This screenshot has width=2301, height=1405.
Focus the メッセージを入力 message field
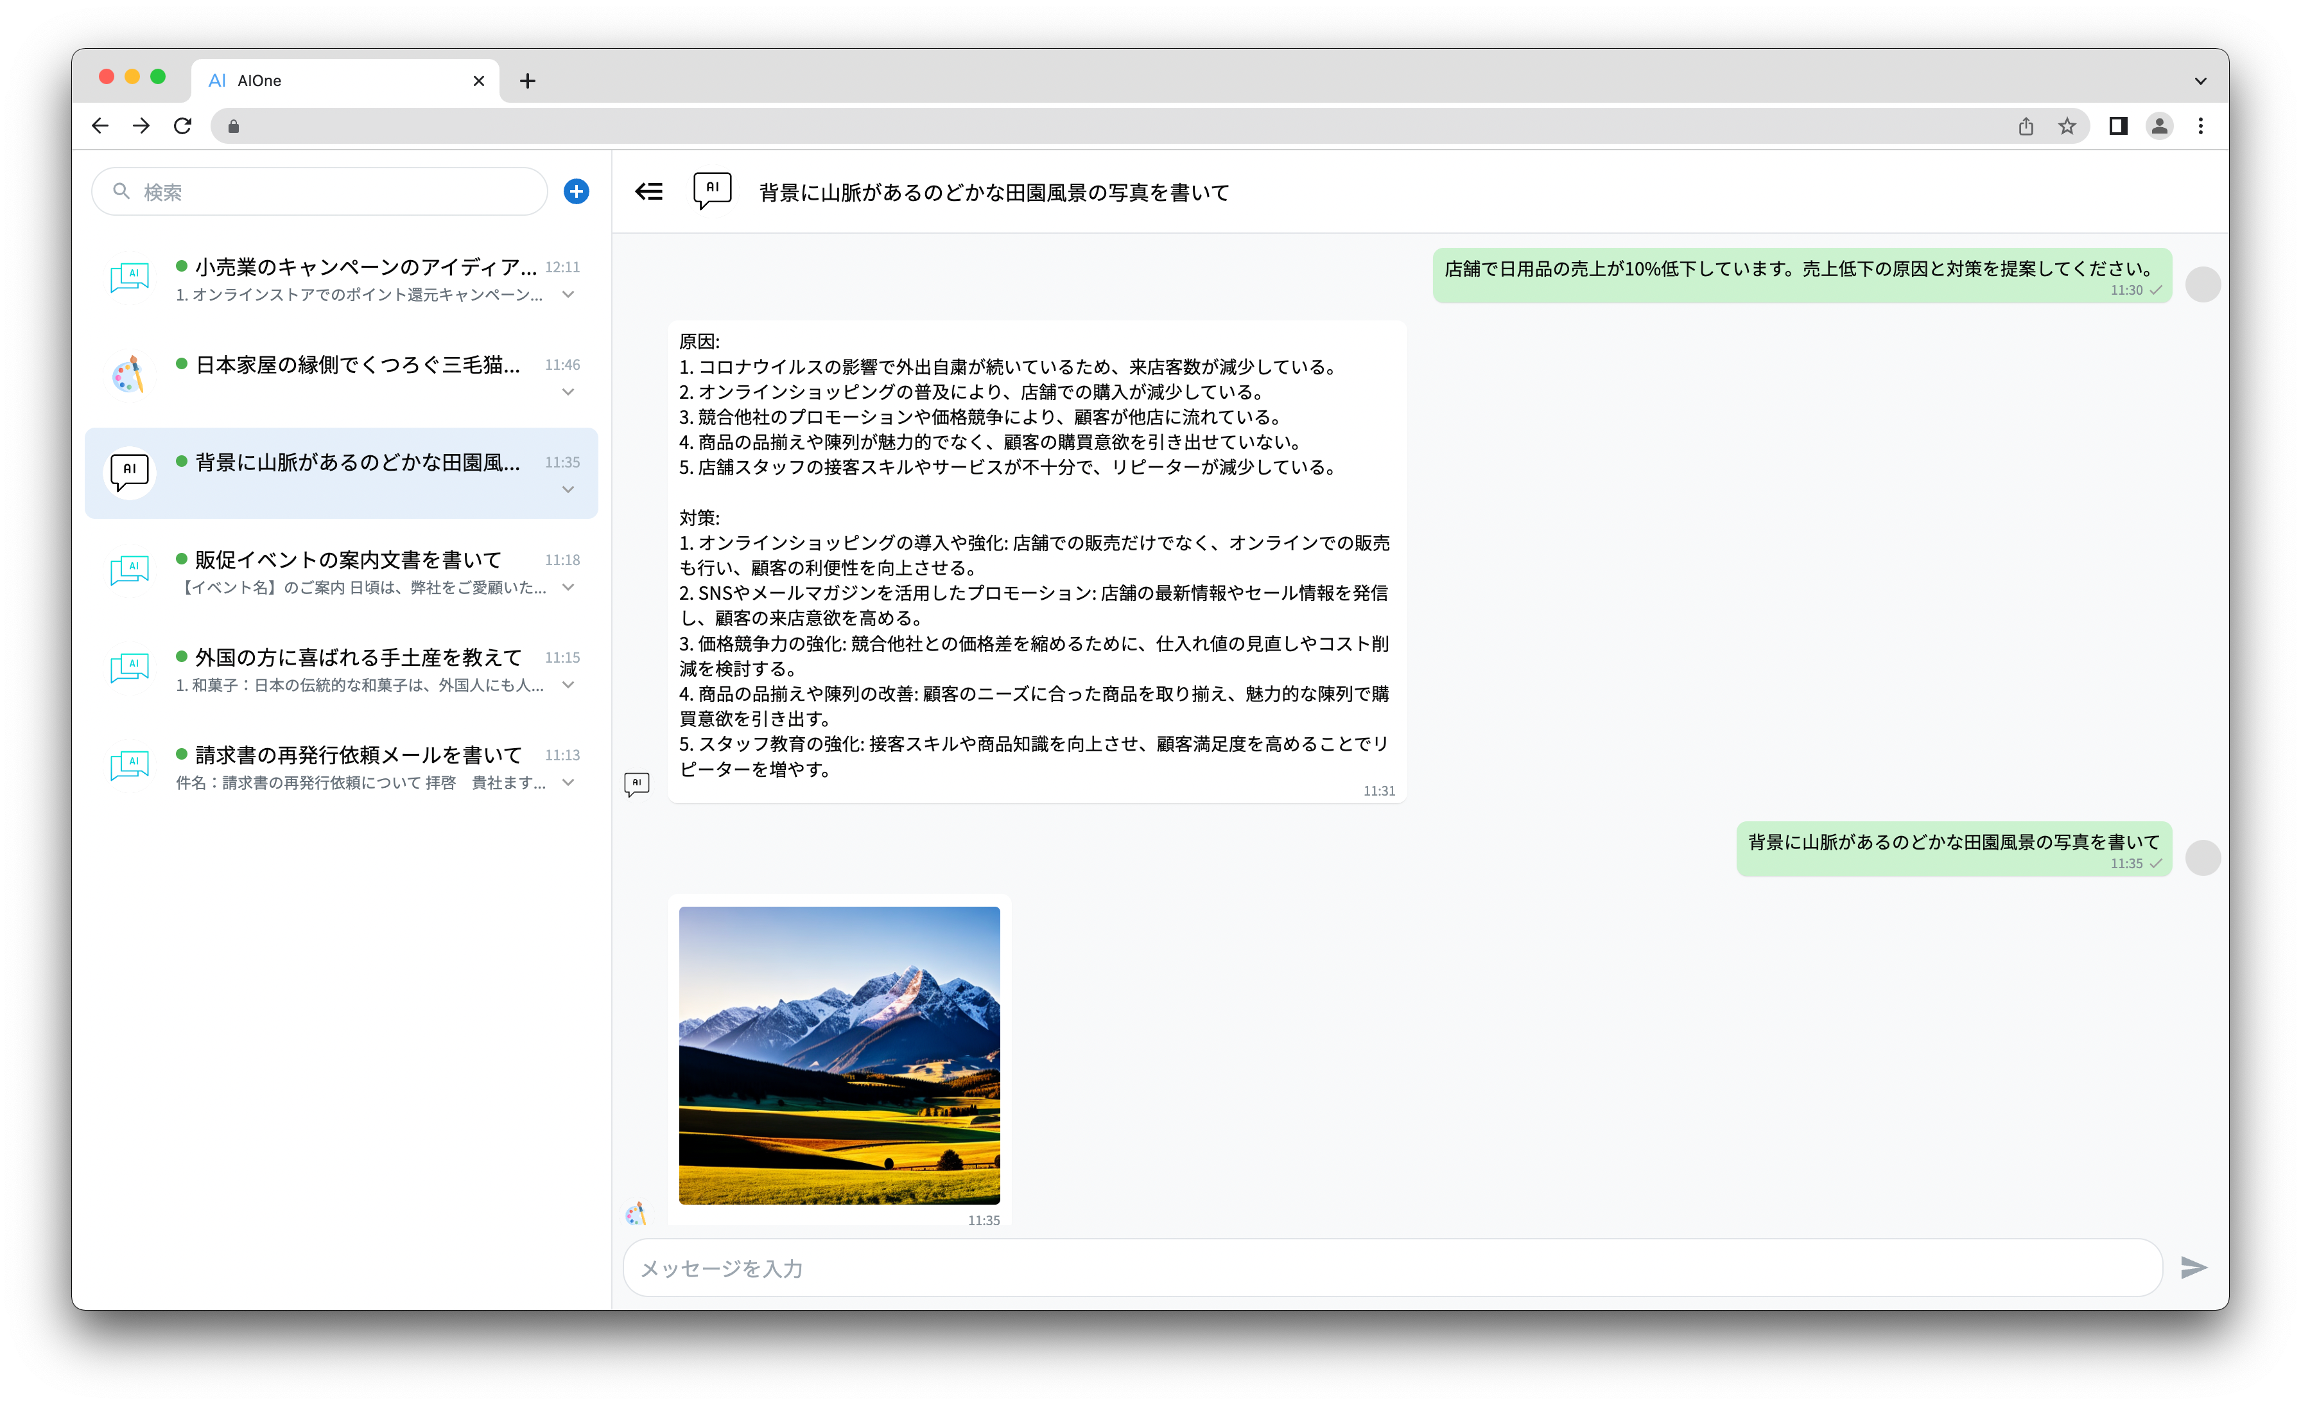(1391, 1268)
